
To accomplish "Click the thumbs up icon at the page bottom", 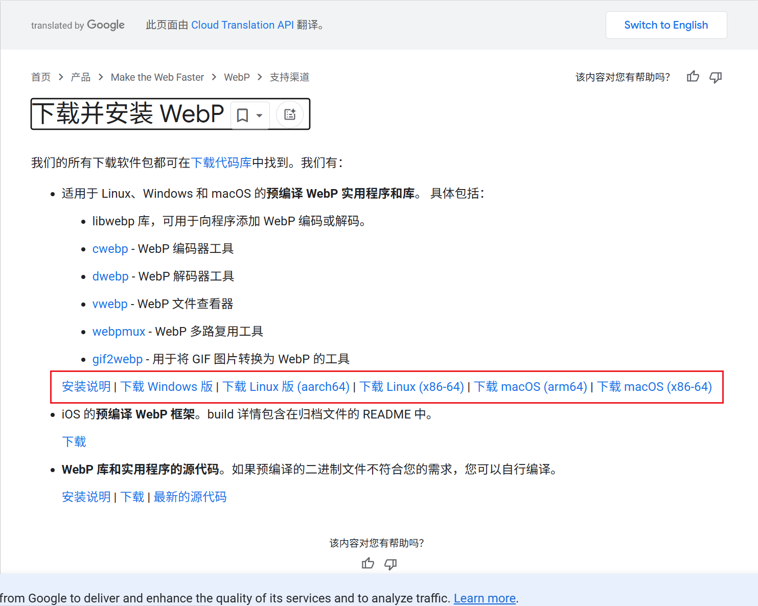I will coord(368,564).
